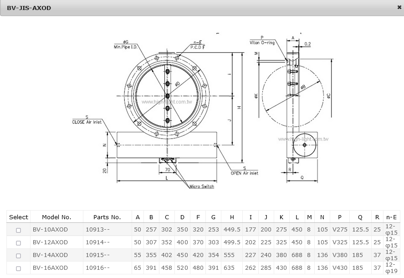Click the BV-JIS-AXOD dialog title
Viewport: 404px width, 278px height.
pos(29,8)
